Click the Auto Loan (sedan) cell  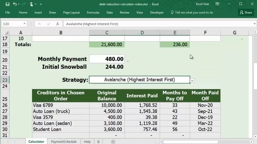point(61,123)
